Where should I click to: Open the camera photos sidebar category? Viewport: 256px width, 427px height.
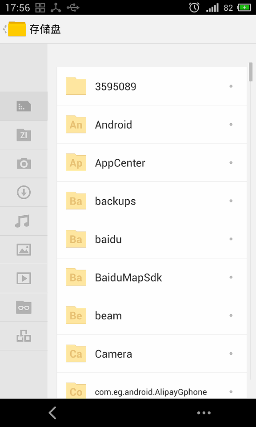pos(24,163)
